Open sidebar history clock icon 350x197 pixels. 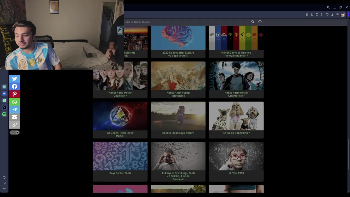(4, 183)
